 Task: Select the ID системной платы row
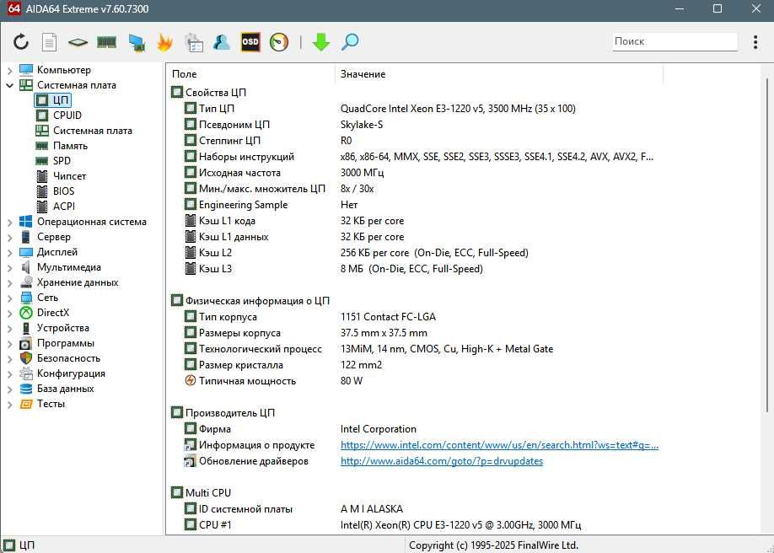pos(415,509)
